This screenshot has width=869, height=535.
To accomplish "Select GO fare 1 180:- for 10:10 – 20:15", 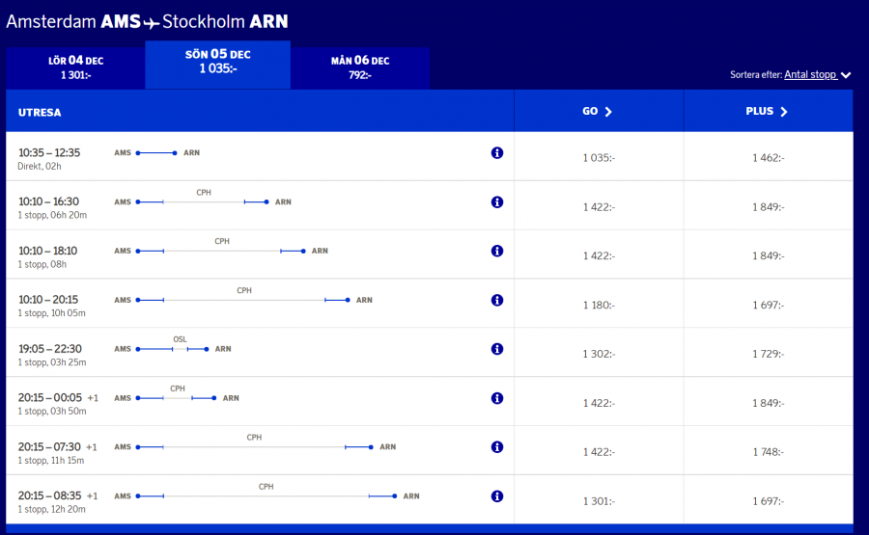I will coord(599,305).
